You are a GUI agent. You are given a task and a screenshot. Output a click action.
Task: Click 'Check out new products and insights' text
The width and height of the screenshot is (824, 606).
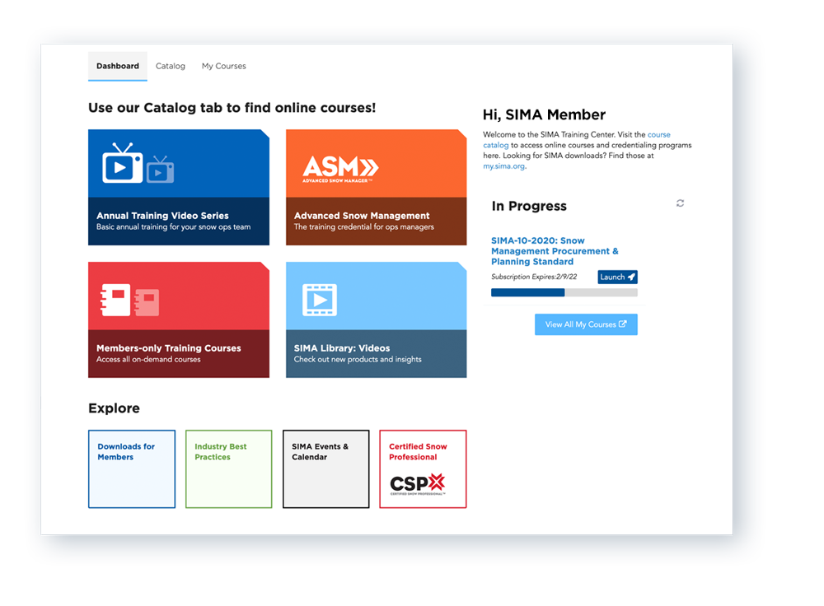coord(358,359)
